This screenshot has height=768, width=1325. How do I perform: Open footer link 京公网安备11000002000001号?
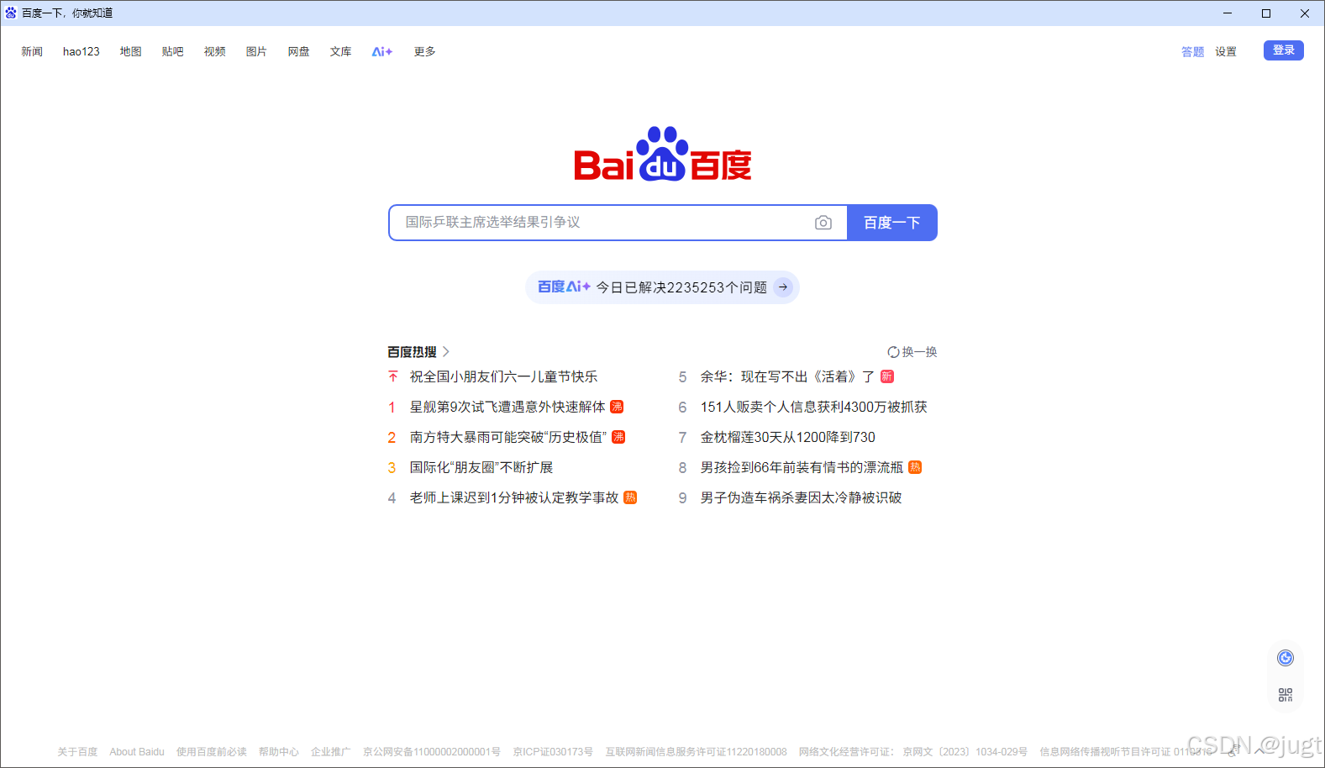(432, 752)
